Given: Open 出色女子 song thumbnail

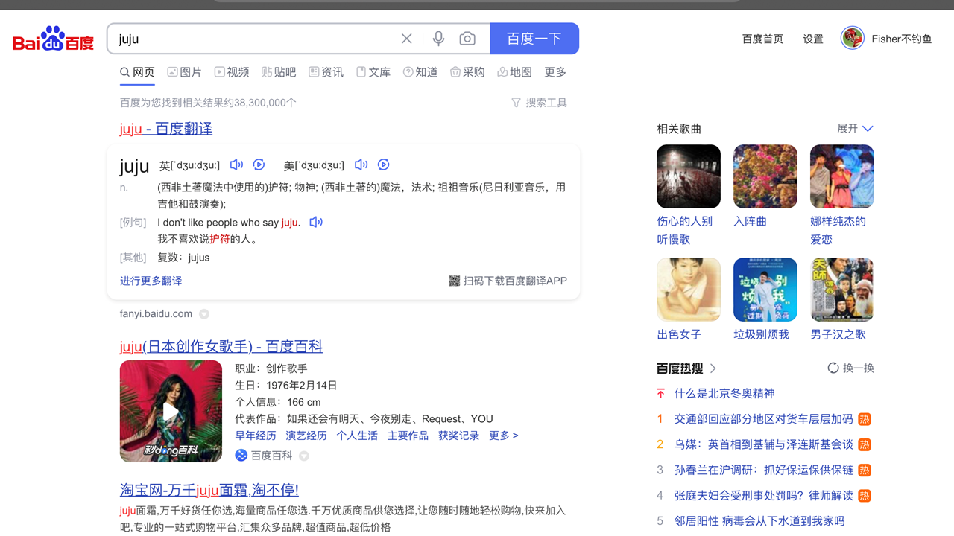Looking at the screenshot, I should coord(689,290).
